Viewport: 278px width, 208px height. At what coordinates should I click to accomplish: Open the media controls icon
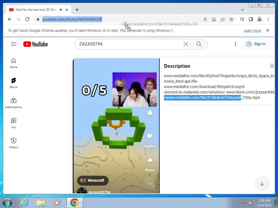(x=242, y=19)
